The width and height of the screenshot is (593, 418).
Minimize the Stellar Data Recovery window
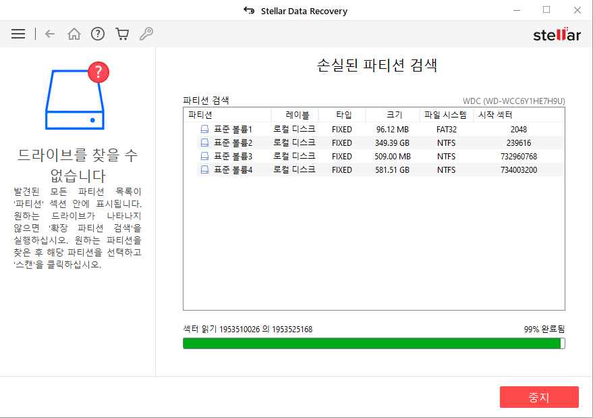(517, 10)
